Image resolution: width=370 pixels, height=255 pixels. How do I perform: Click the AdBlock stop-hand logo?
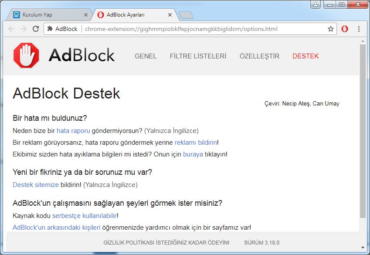point(26,55)
